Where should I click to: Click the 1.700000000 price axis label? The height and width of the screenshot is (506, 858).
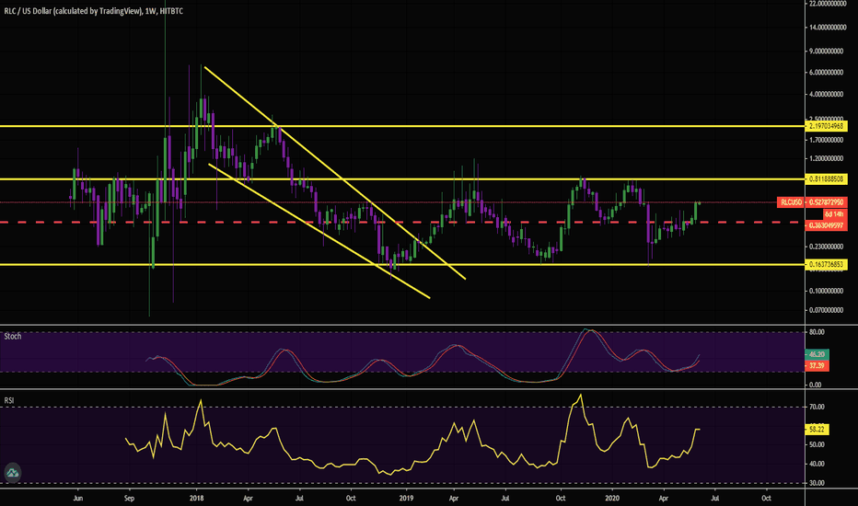tap(827, 140)
